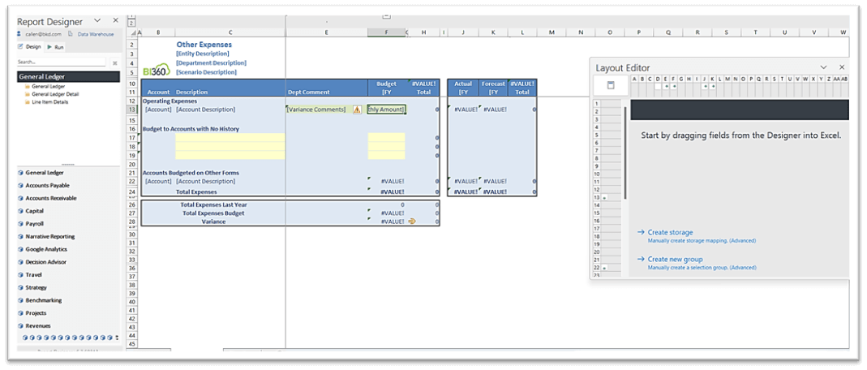Expand the Layout Editor panel options chevron
The image size is (867, 370).
point(823,67)
